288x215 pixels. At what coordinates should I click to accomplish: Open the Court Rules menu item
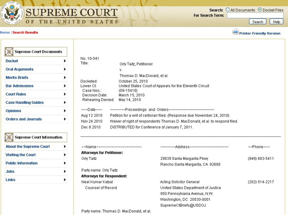(16, 94)
